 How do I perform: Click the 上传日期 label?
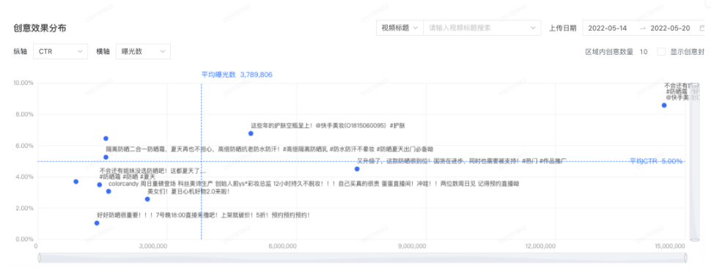[x=563, y=28]
